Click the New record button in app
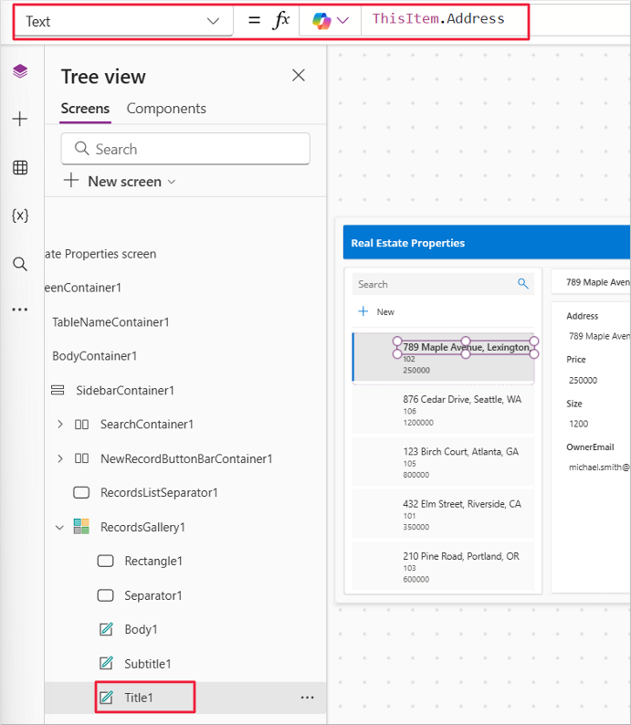 (377, 311)
